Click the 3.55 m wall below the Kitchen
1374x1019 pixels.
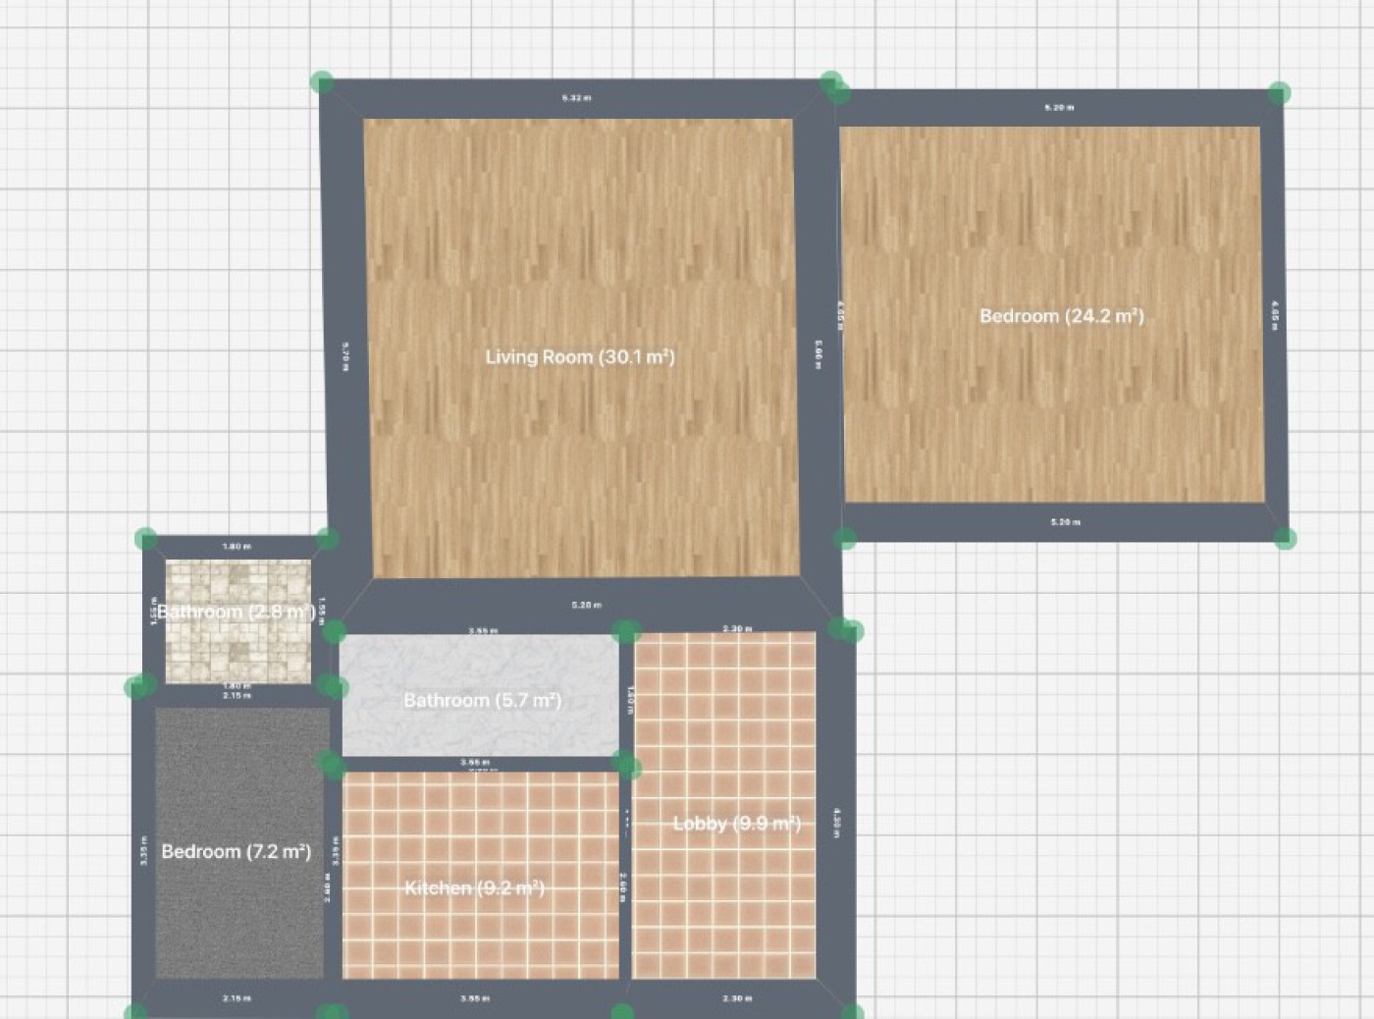coord(475,998)
